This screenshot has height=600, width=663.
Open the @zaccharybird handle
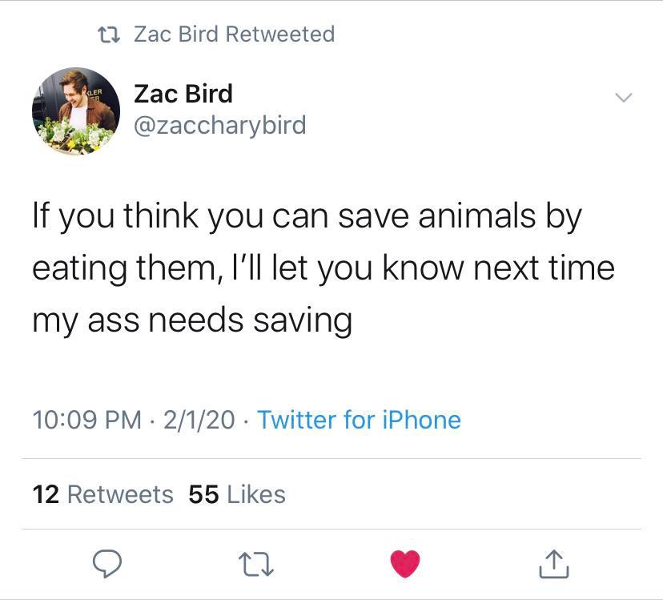coord(219,126)
